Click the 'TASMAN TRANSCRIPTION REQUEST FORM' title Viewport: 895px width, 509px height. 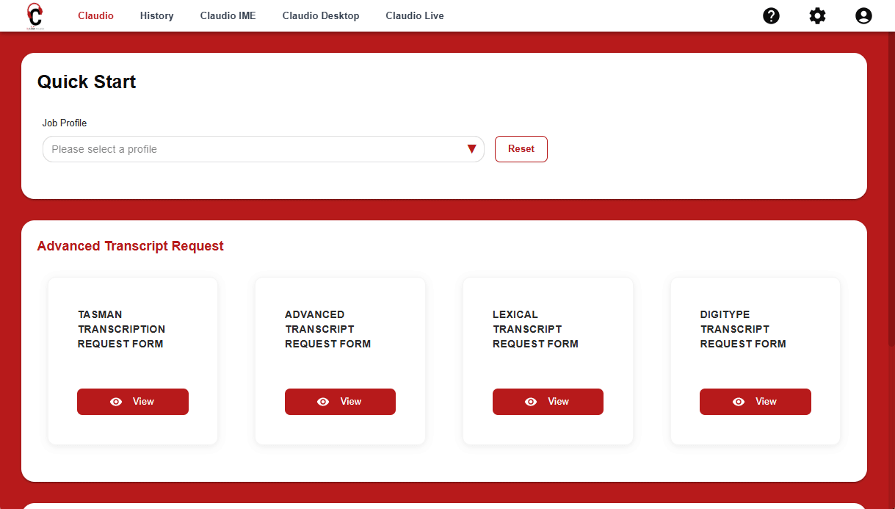(121, 329)
